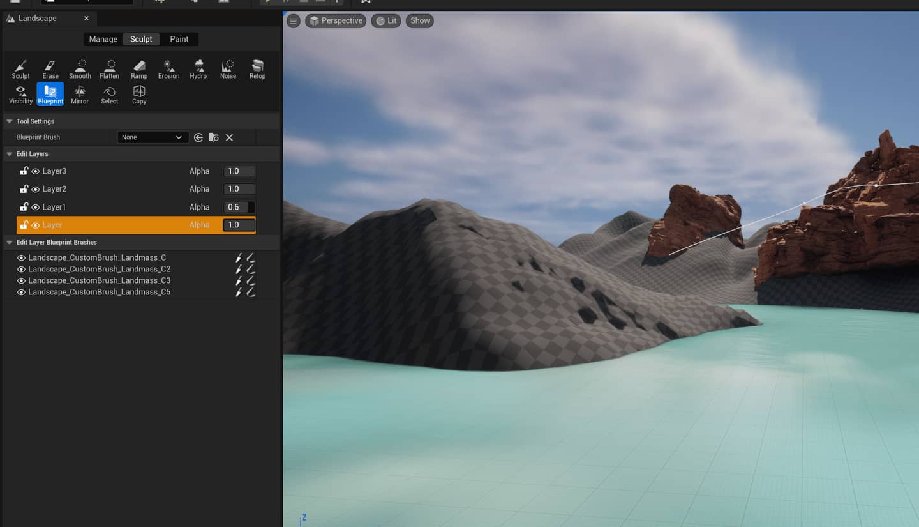Select the Blueprint tool

click(50, 95)
